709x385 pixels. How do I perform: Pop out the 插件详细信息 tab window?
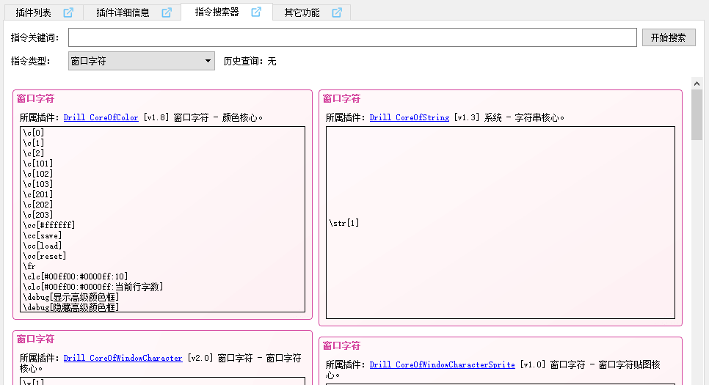(x=167, y=12)
